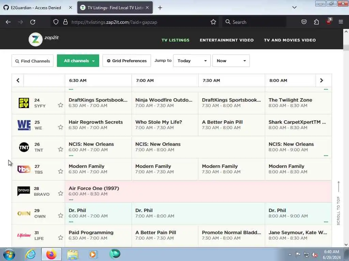Open the Extensions puzzle icon

[x=316, y=22]
